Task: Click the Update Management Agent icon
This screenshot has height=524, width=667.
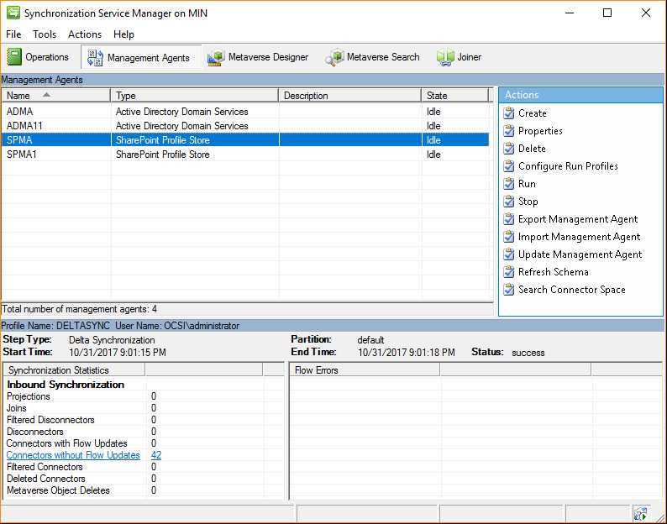Action: 509,254
